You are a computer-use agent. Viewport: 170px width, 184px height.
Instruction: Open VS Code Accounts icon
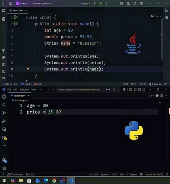coord(4,160)
